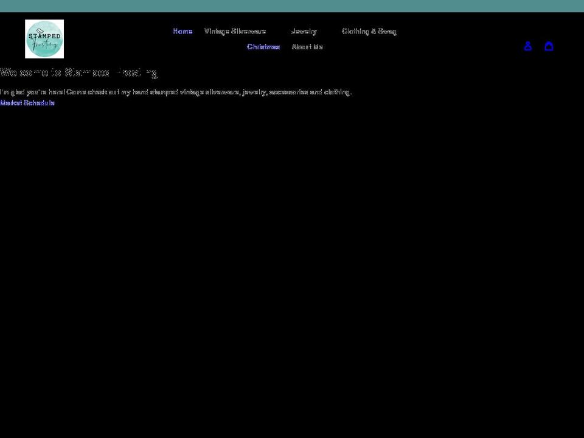Navigate to the About Me page
Viewport: 584px width, 438px height.
[307, 46]
